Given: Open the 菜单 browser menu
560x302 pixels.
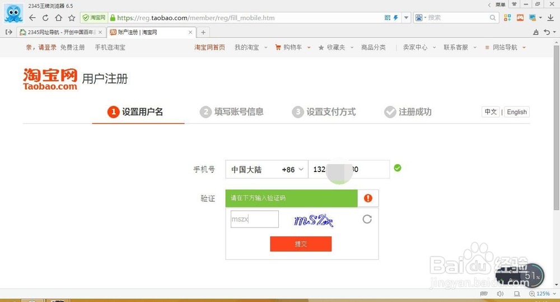Looking at the screenshot, I should click(x=500, y=4).
